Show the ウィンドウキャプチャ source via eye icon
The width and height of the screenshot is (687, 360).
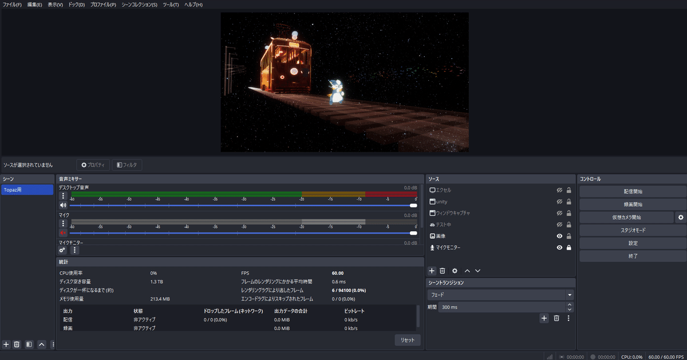pyautogui.click(x=559, y=213)
